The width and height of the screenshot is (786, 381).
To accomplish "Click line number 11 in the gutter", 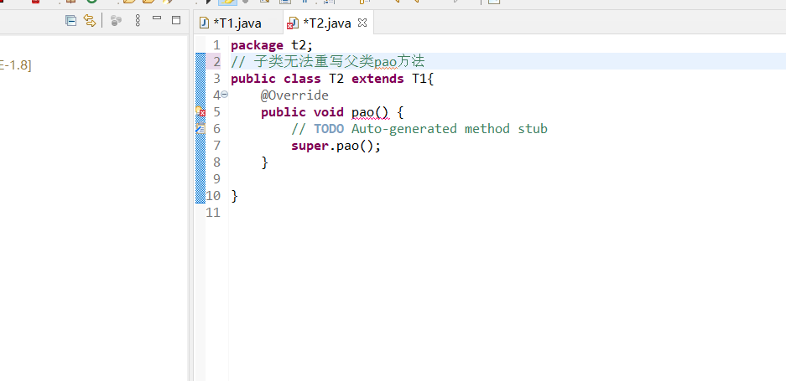I will [213, 213].
